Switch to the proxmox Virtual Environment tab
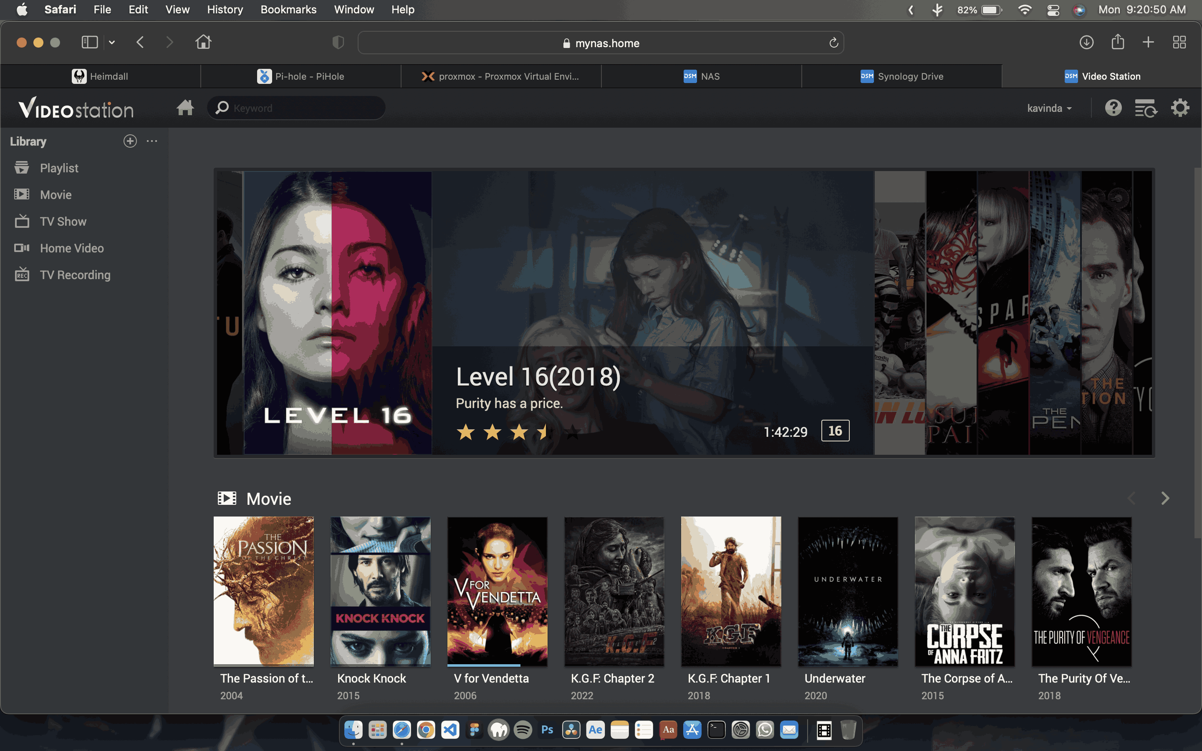The width and height of the screenshot is (1202, 751). 501,76
